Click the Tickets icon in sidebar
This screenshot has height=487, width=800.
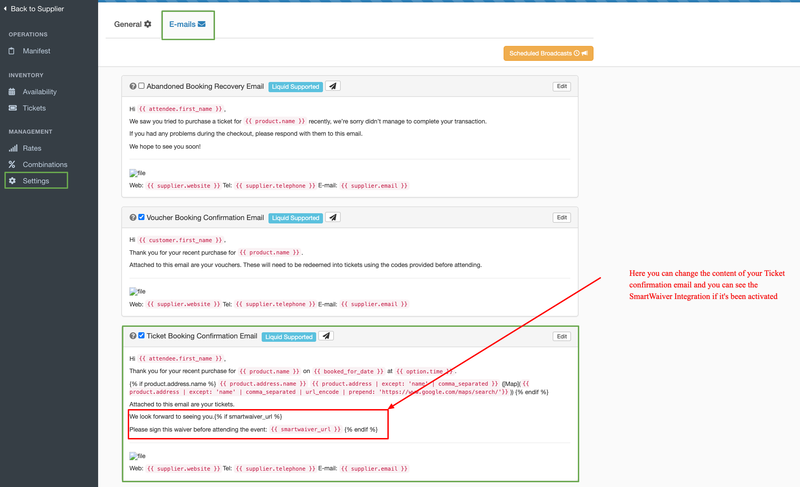(x=13, y=108)
